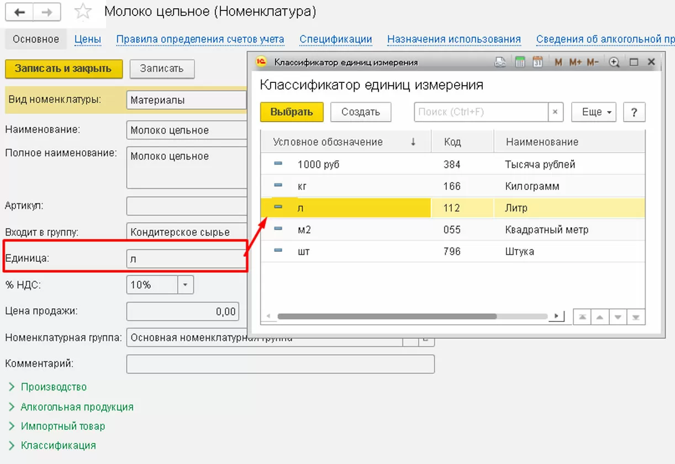Image resolution: width=675 pixels, height=464 pixels.
Task: Select the Литр row
Action: (x=452, y=208)
